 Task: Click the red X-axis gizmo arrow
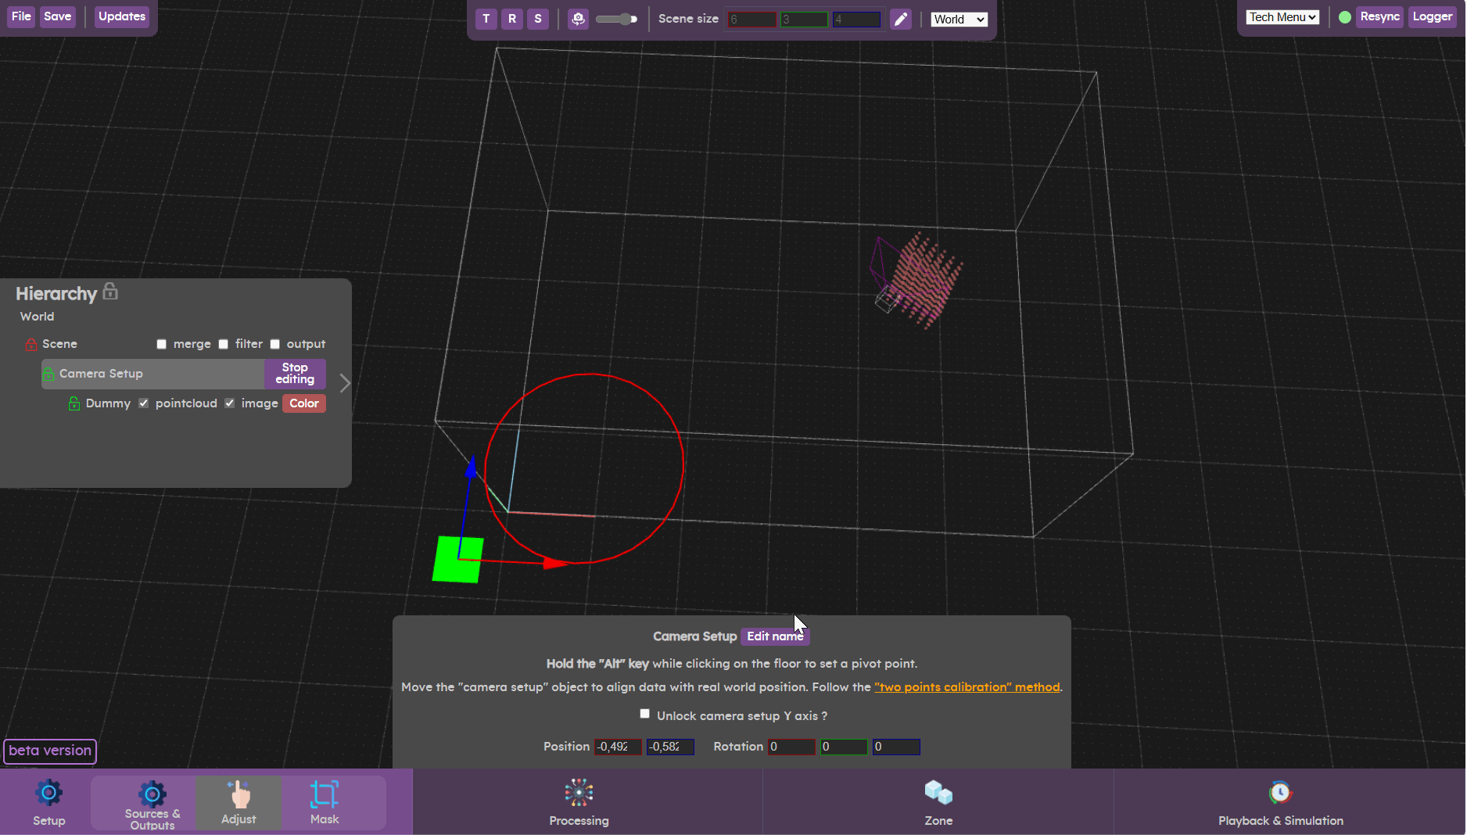pyautogui.click(x=555, y=563)
